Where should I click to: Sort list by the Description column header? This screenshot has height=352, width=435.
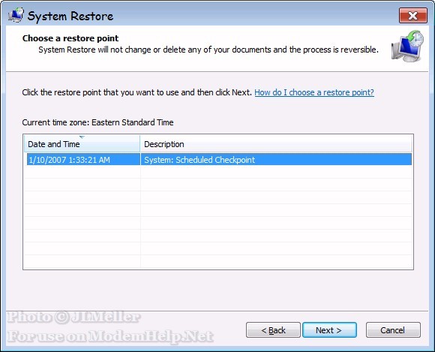click(x=276, y=144)
